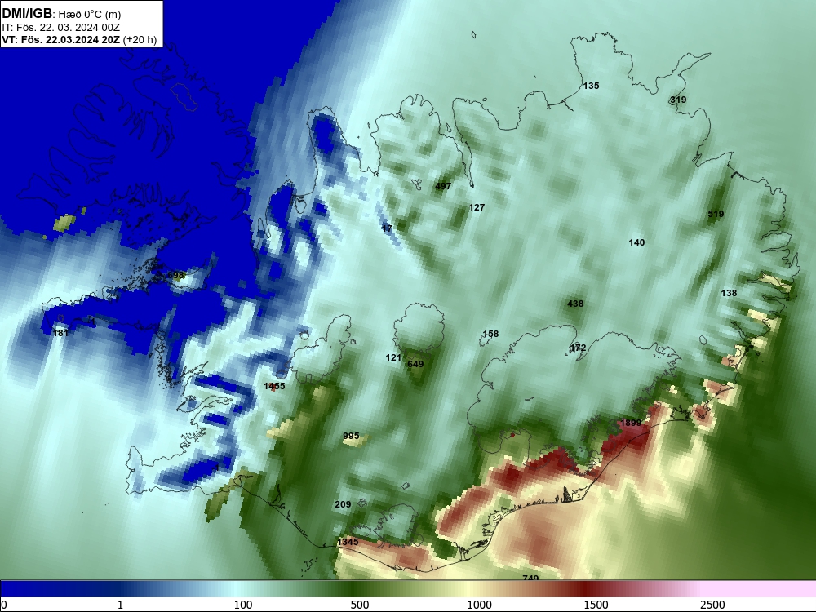Click the map value 698
This screenshot has width=816, height=612.
(176, 275)
